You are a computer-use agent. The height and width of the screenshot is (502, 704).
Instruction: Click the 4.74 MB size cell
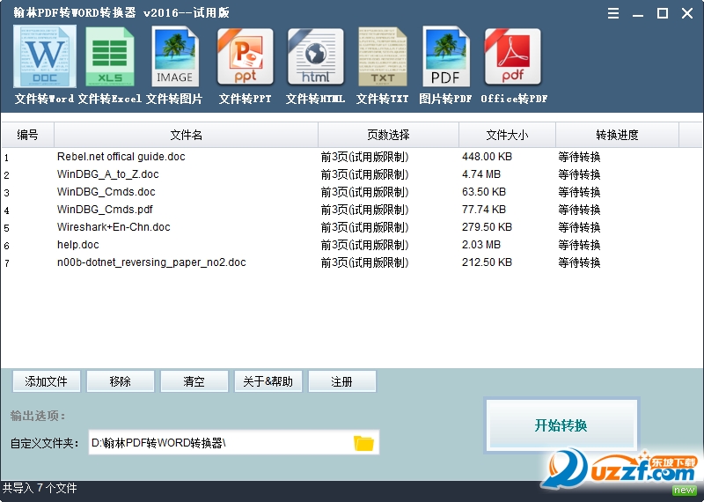point(481,174)
